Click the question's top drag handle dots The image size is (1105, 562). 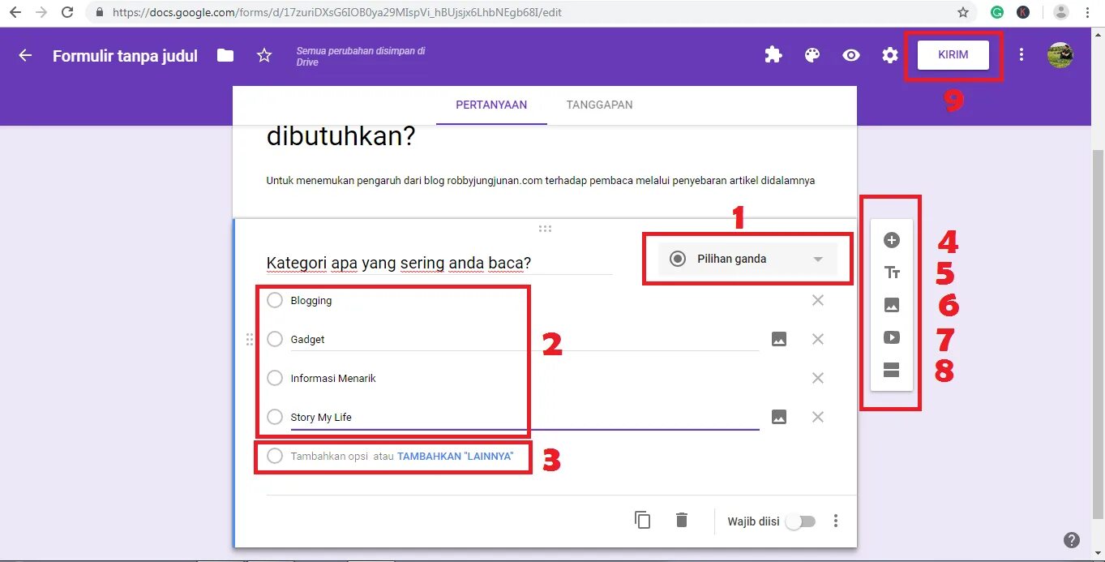[546, 229]
